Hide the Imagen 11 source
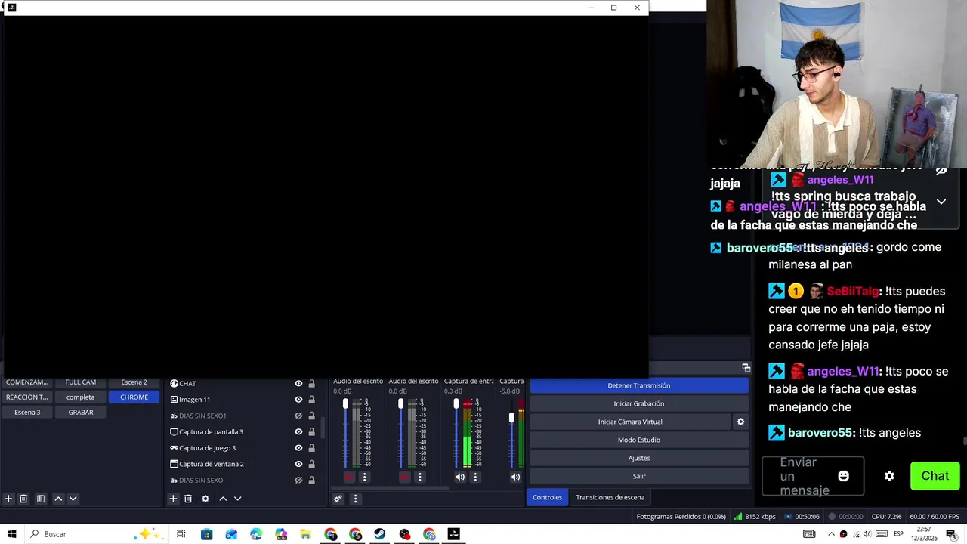Viewport: 967px width, 544px height. (298, 399)
